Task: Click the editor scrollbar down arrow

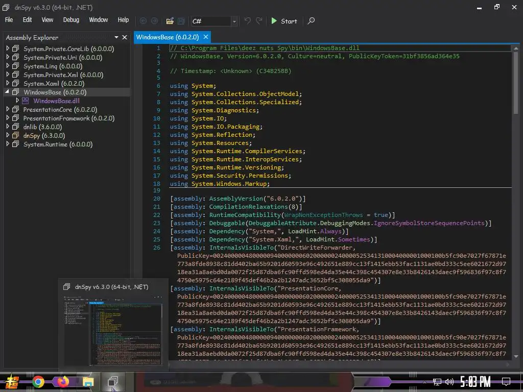Action: pyautogui.click(x=516, y=356)
